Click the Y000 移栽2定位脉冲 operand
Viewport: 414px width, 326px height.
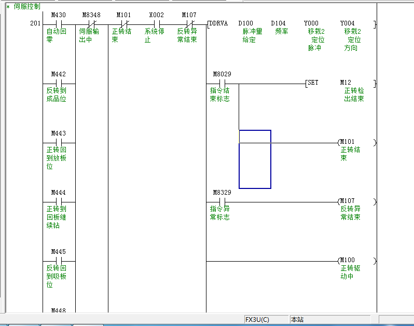coord(311,24)
